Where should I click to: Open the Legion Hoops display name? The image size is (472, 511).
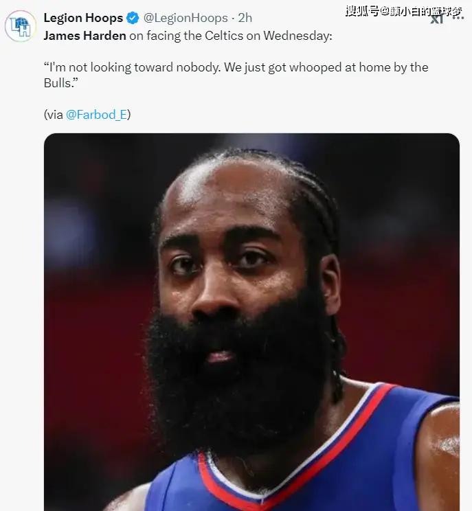point(83,19)
